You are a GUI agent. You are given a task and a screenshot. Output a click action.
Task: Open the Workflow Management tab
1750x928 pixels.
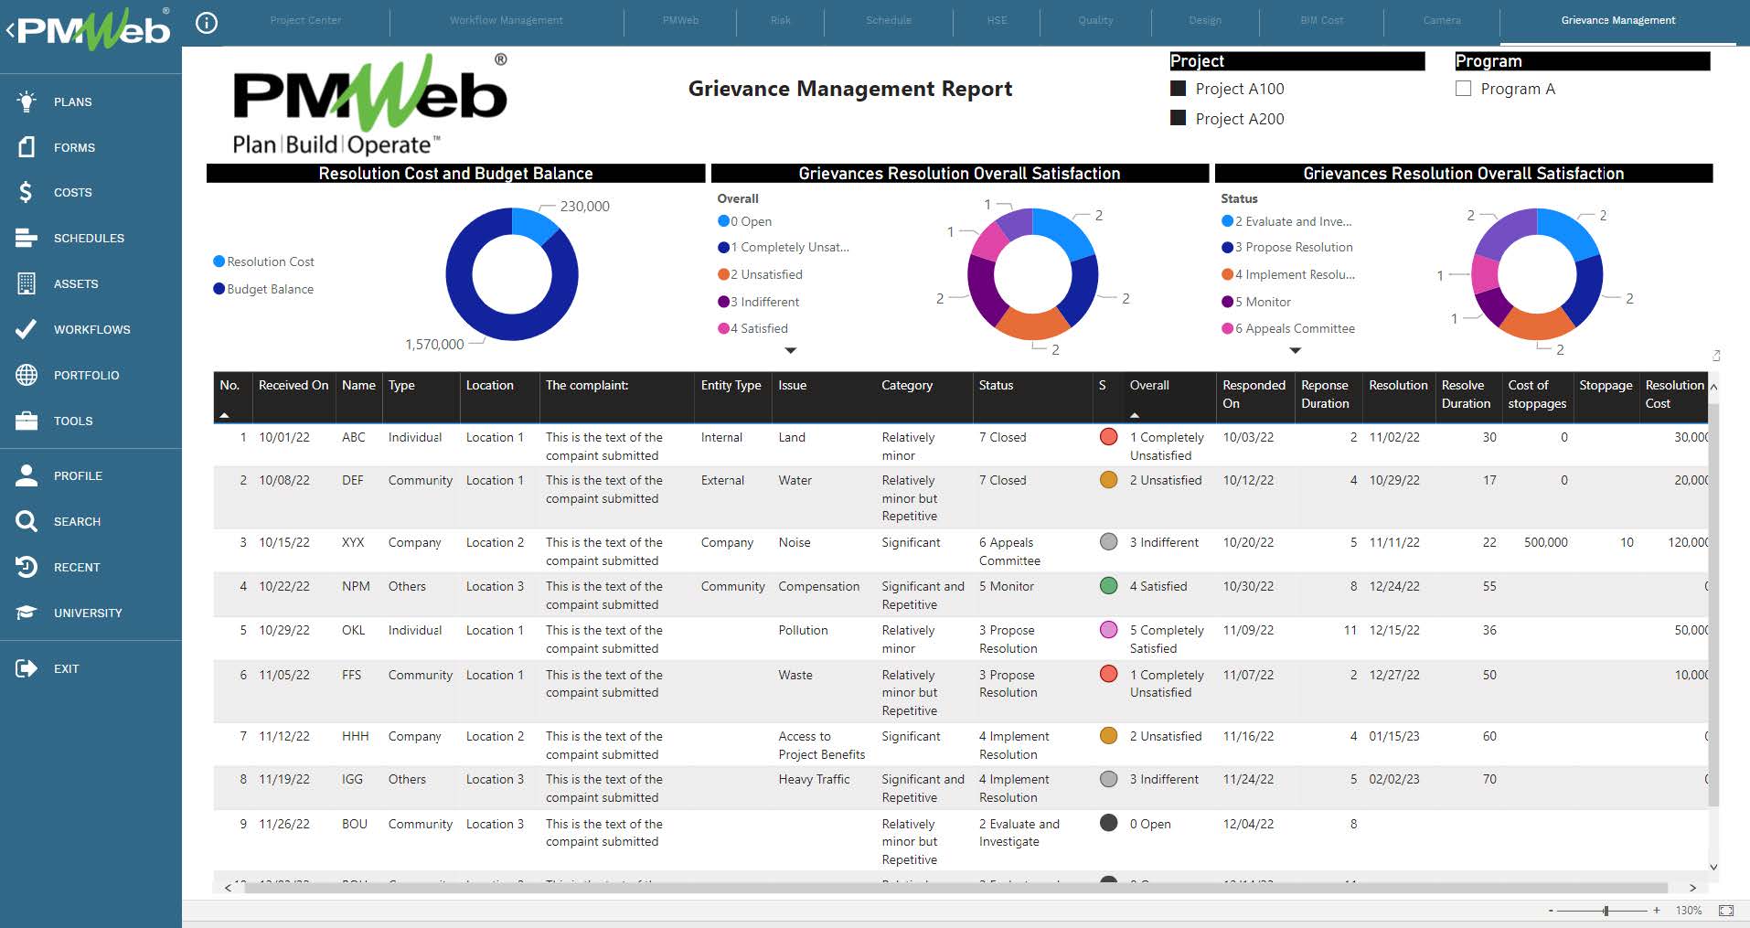(x=505, y=19)
